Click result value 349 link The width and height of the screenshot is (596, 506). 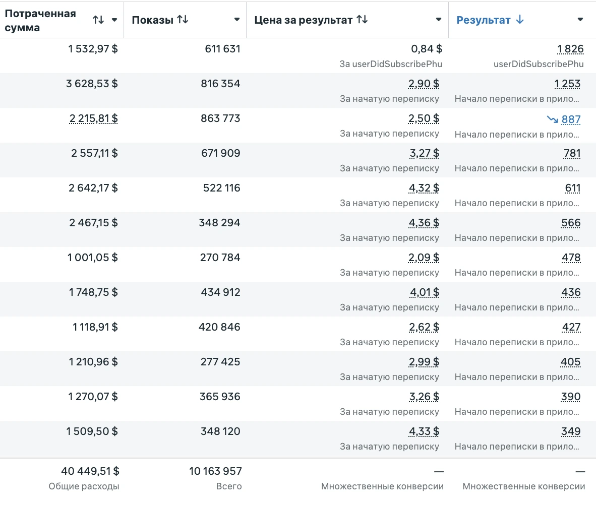pos(571,431)
